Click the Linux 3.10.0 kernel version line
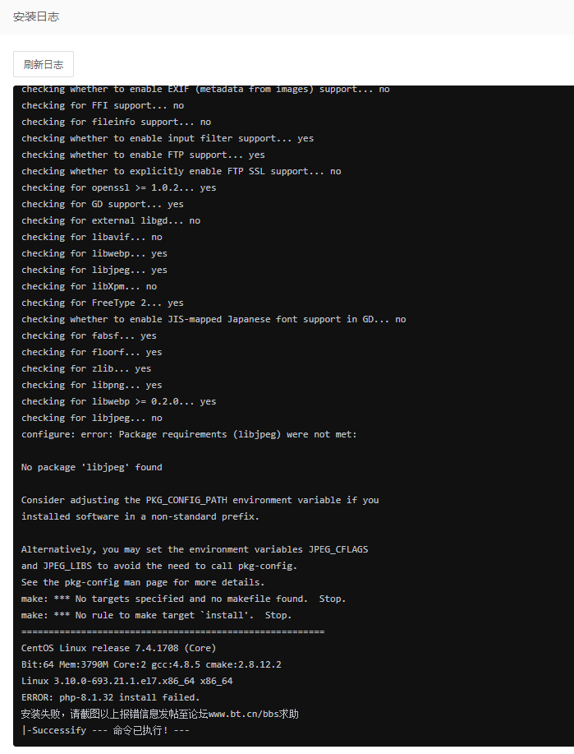This screenshot has height=754, width=574. pos(126,681)
